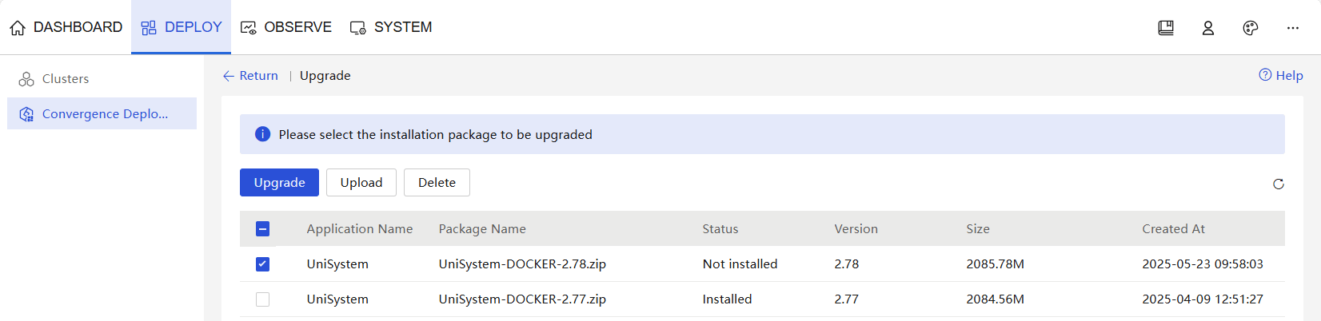
Task: Refresh the package list
Action: pyautogui.click(x=1279, y=184)
